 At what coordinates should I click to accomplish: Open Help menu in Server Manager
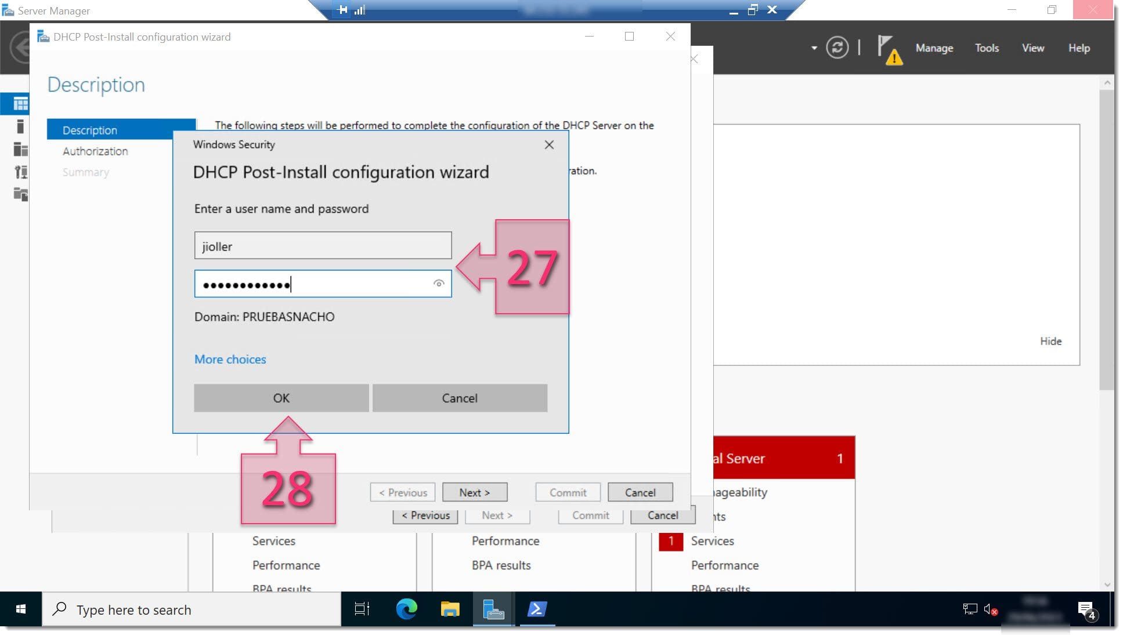1079,48
